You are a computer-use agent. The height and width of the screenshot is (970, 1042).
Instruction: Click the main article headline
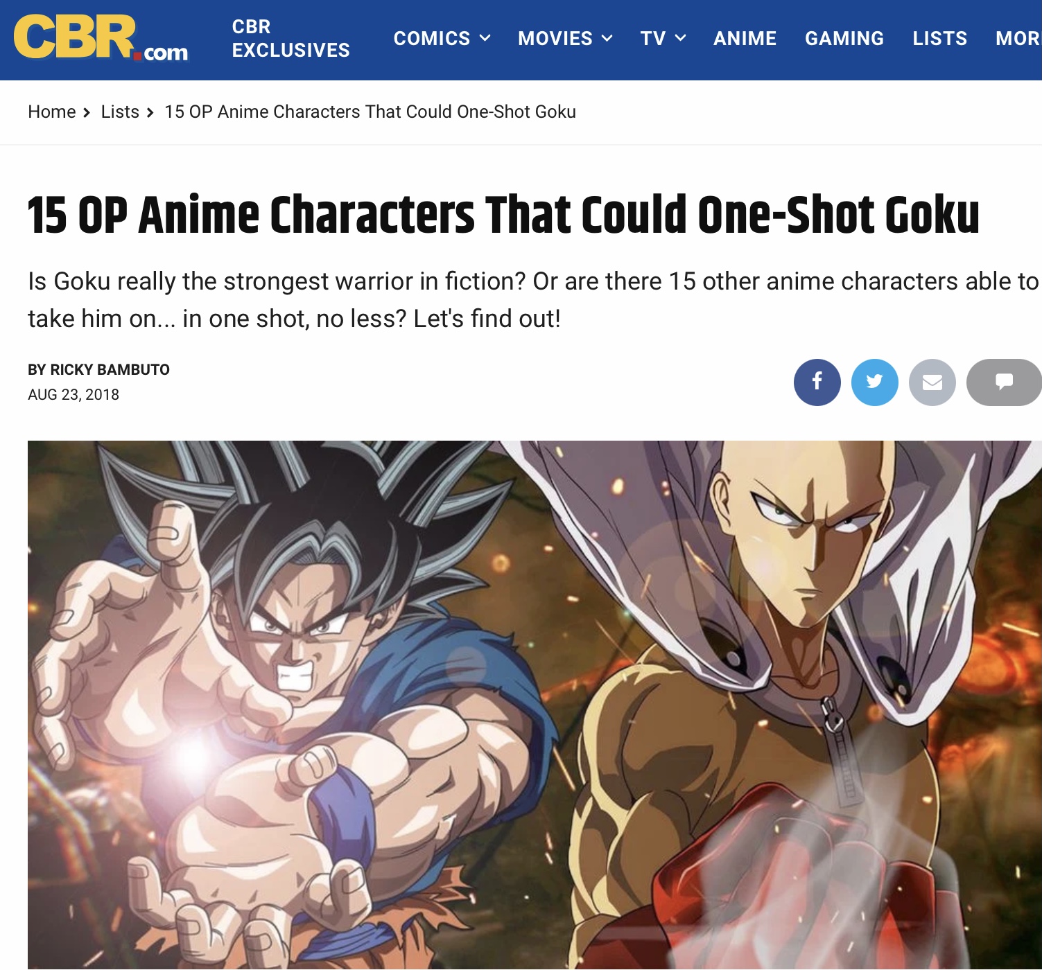coord(503,215)
